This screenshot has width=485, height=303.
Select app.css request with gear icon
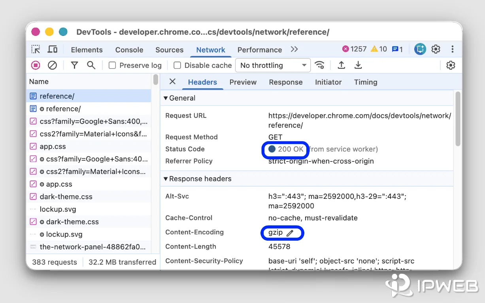click(89, 184)
